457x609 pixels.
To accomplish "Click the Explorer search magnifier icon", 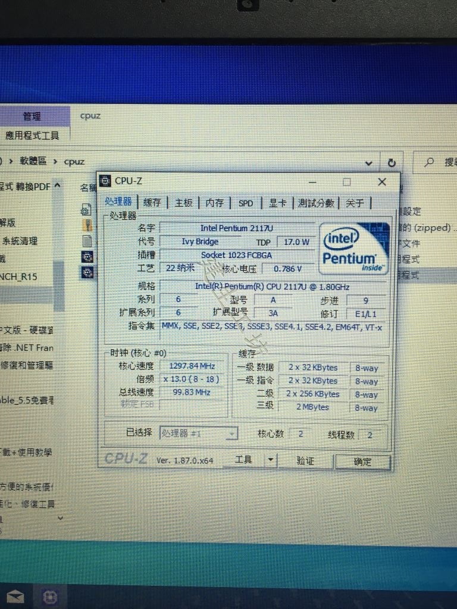I will (429, 162).
